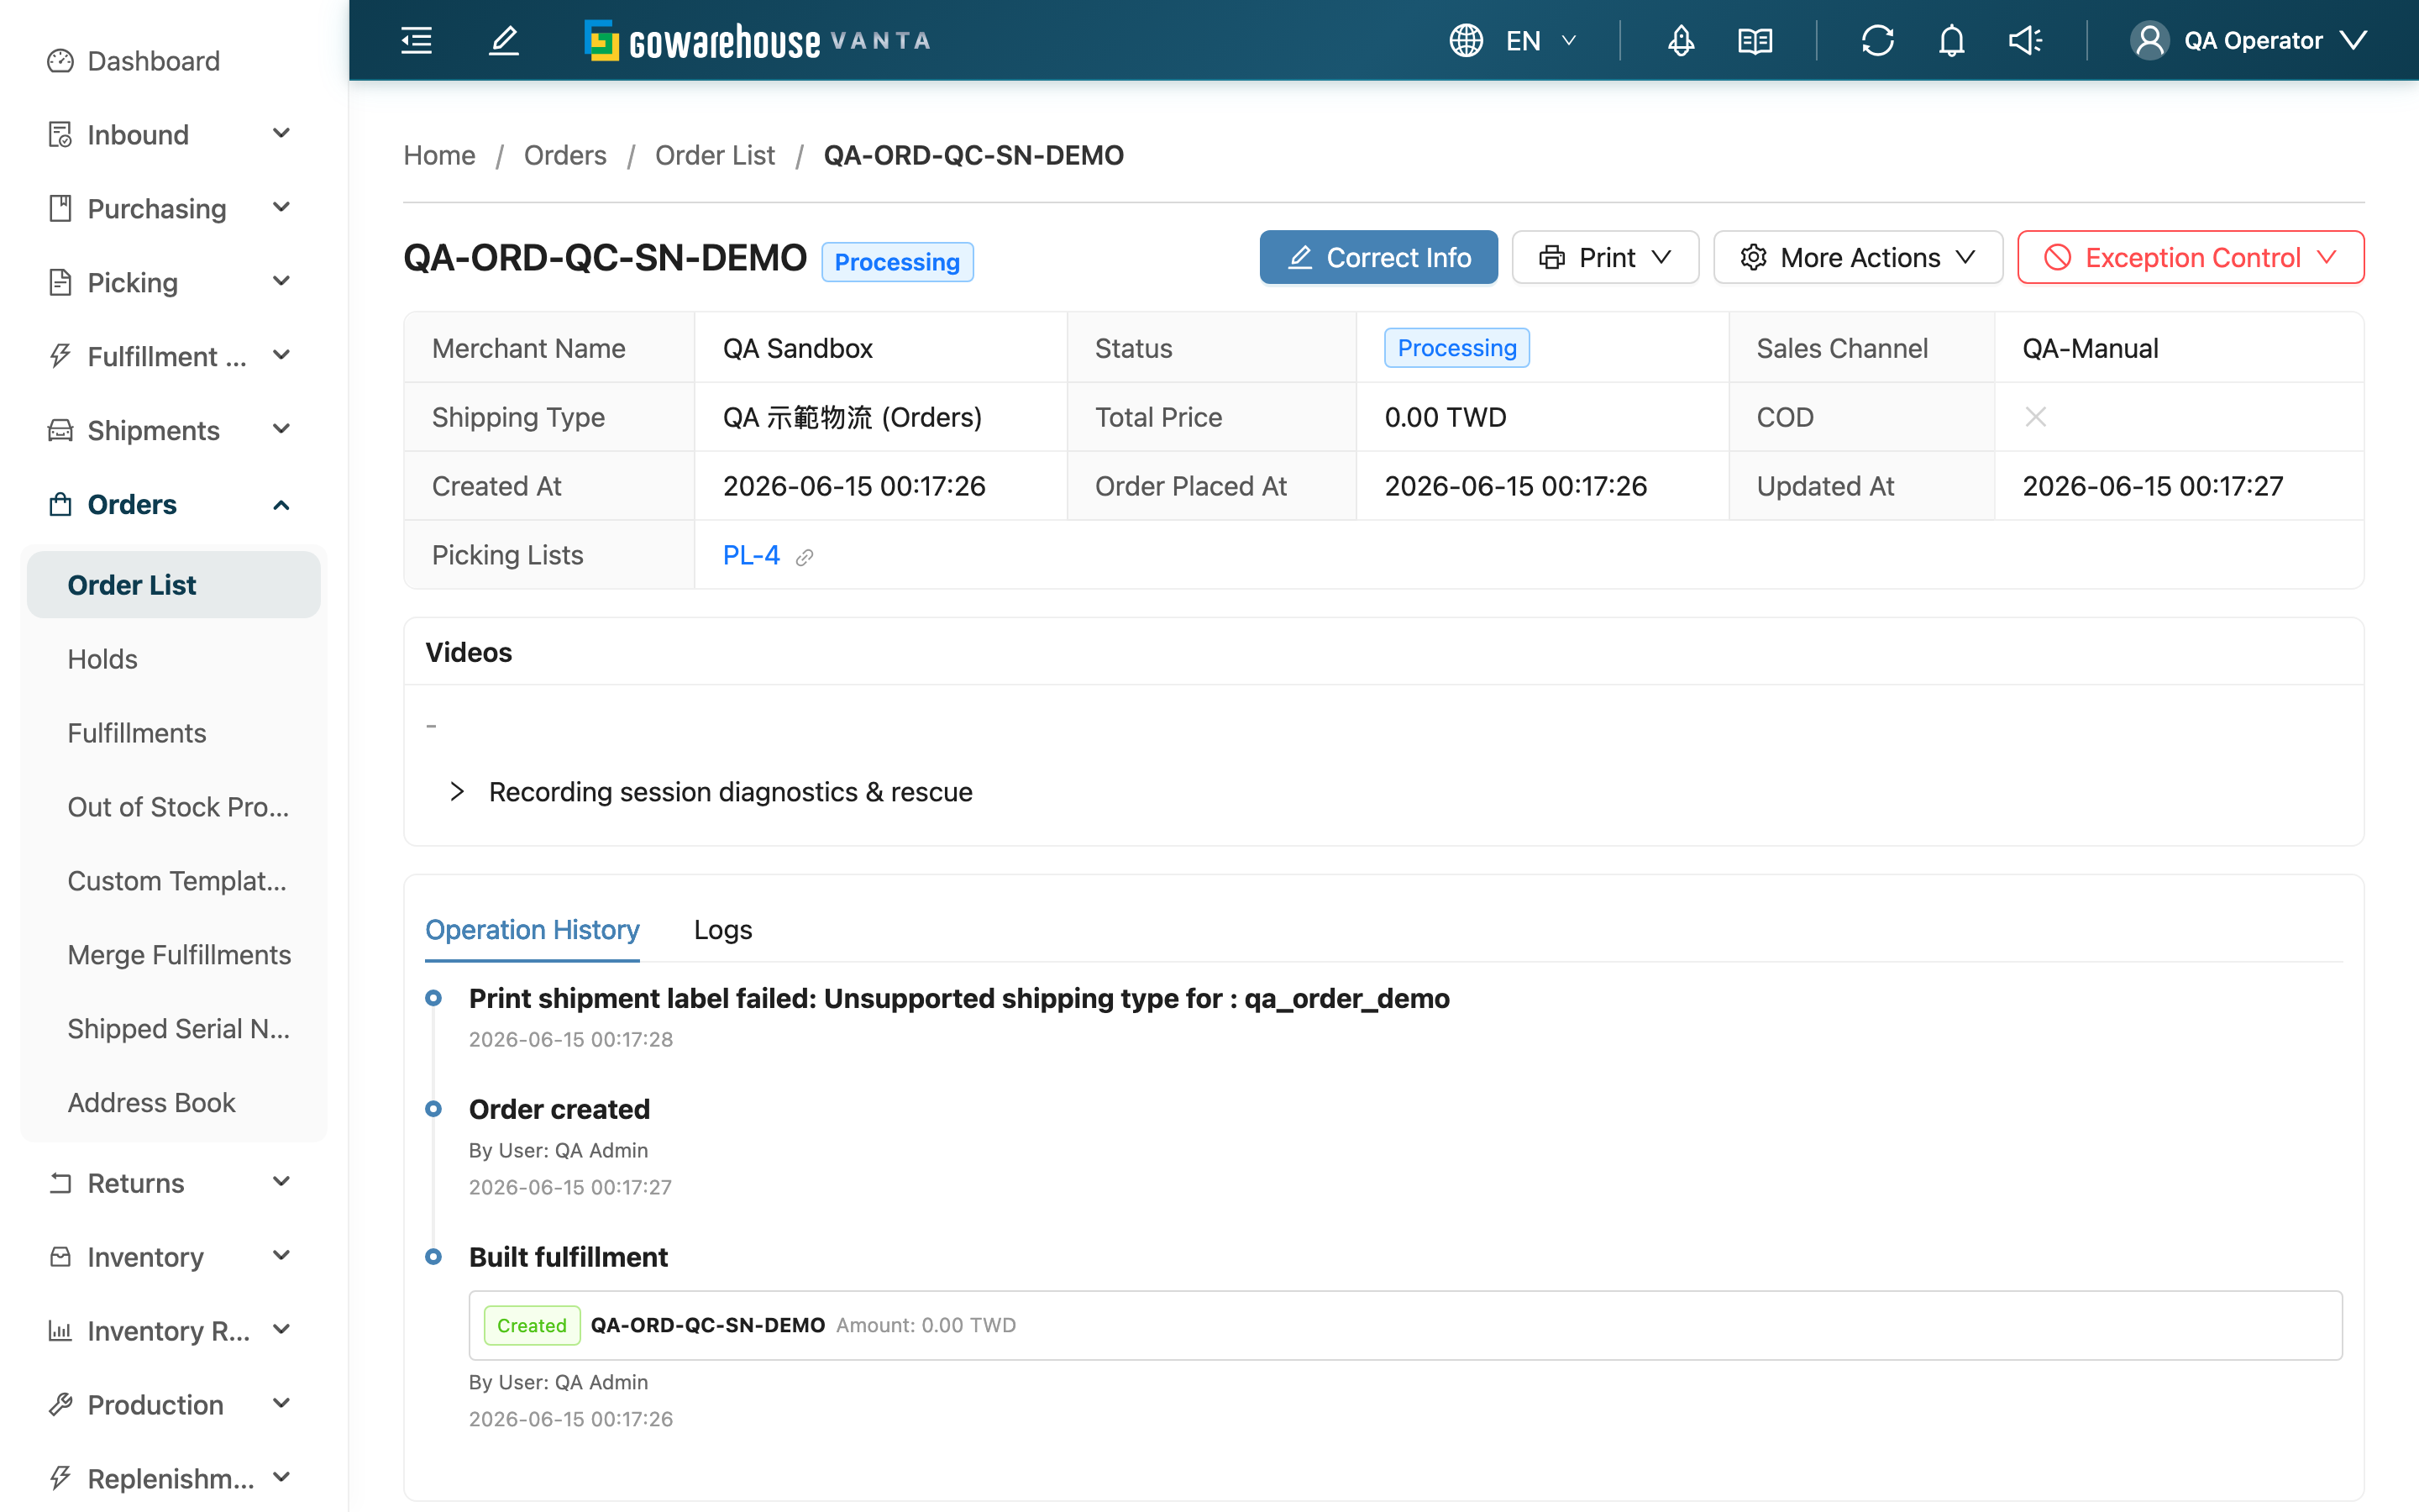Viewport: 2419px width, 1512px height.
Task: Click the QA-ORD-QC-SN-DEMO fulfillment card
Action: pyautogui.click(x=1405, y=1325)
